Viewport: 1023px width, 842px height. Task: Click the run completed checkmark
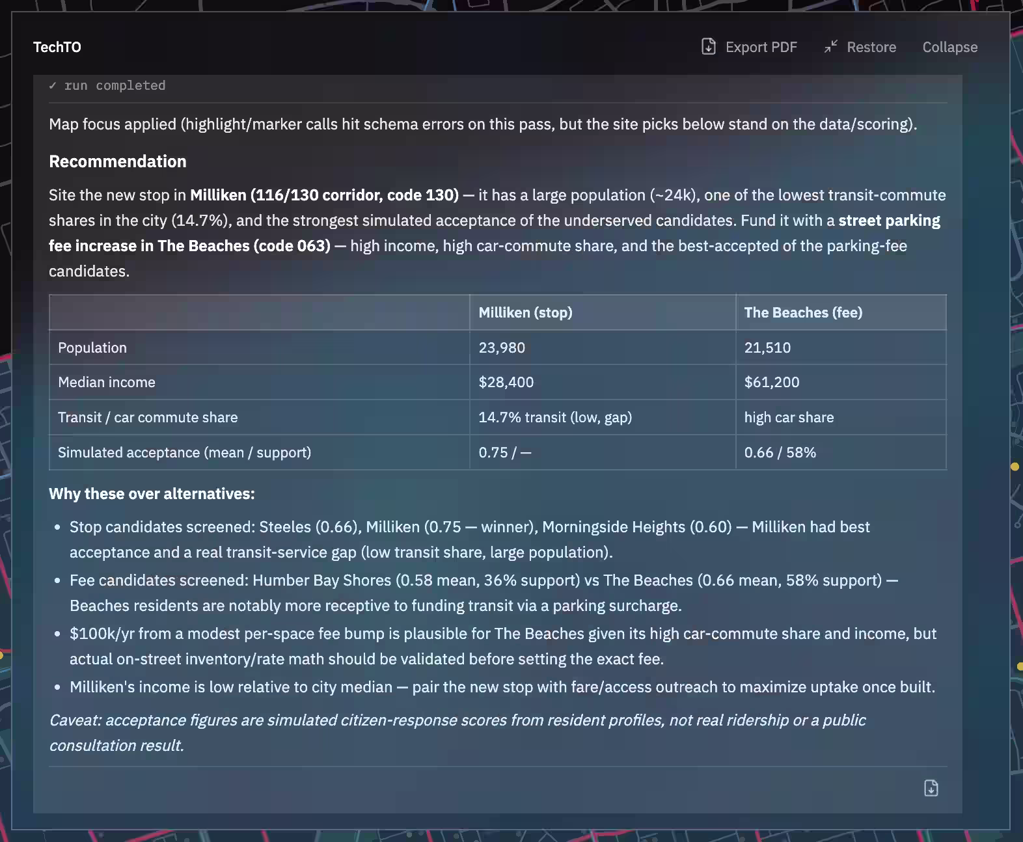coord(53,85)
